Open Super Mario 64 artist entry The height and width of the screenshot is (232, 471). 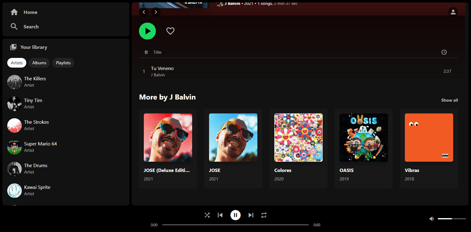coord(66,147)
